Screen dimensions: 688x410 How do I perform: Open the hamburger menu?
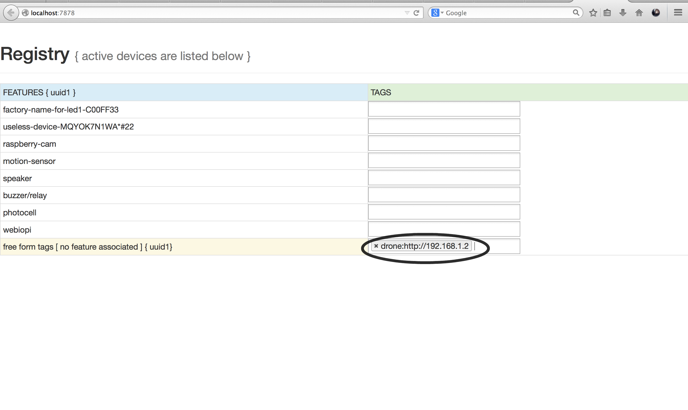pyautogui.click(x=678, y=13)
